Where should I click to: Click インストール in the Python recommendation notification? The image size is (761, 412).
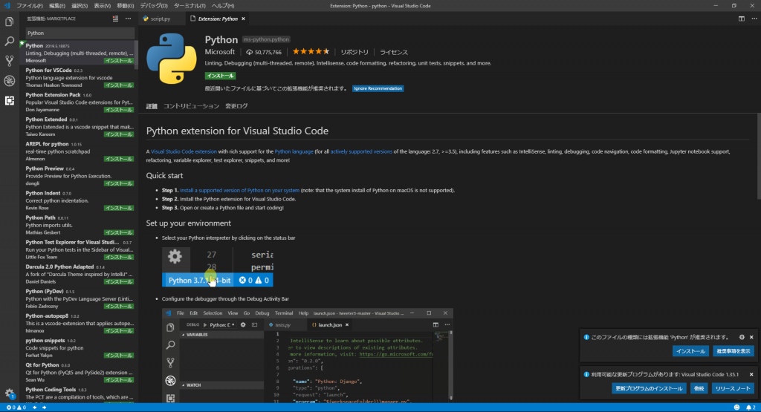[x=690, y=351]
